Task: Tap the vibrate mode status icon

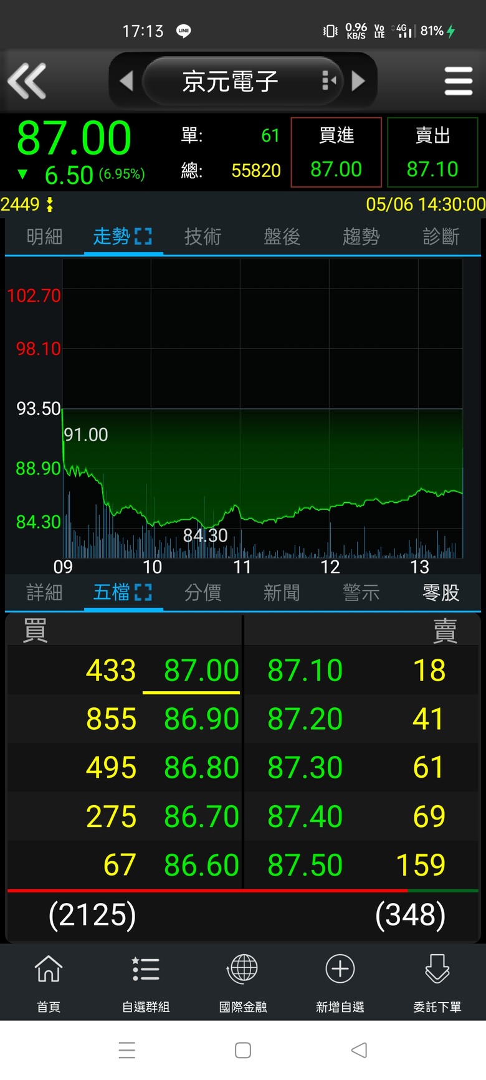Action: (x=330, y=31)
